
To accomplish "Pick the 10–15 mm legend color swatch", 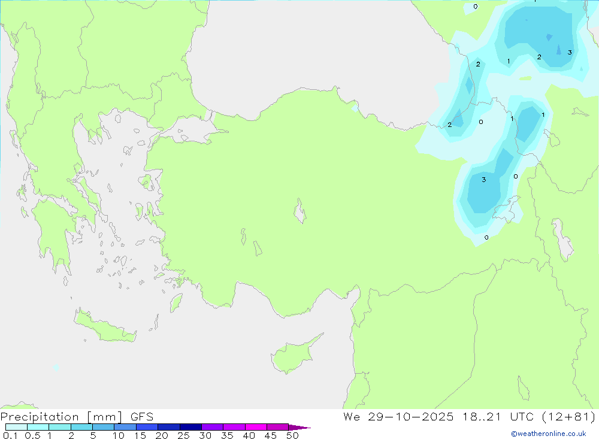I will pyautogui.click(x=125, y=427).
